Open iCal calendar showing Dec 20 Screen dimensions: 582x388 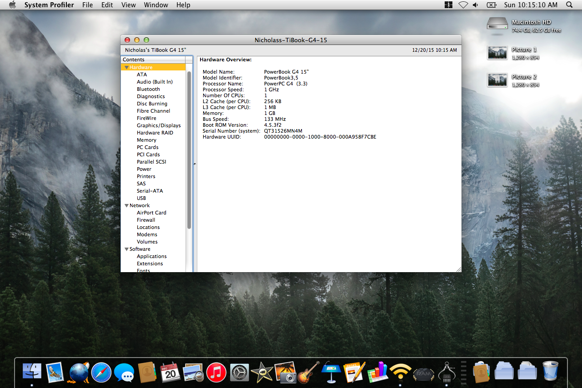170,373
